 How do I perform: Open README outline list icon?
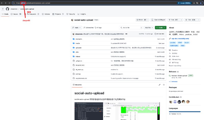[x=164, y=85]
